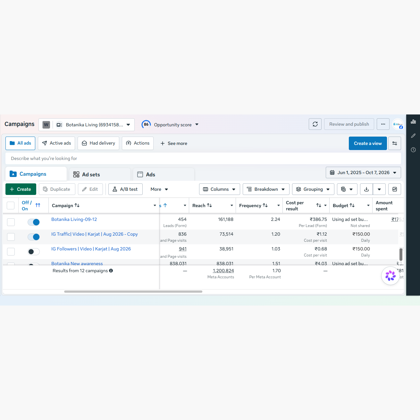Viewport: 420px width, 420px height.
Task: Turn off the Botanika Living-09-12 campaign toggle
Action: (34, 222)
